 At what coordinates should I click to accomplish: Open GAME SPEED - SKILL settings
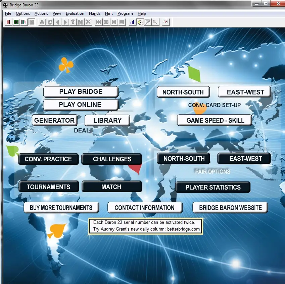pos(215,120)
